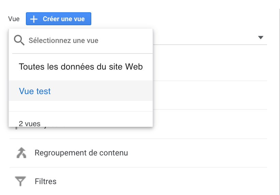The image size is (280, 195).
Task: Click the Filtres funnel icon
Action: tap(20, 181)
